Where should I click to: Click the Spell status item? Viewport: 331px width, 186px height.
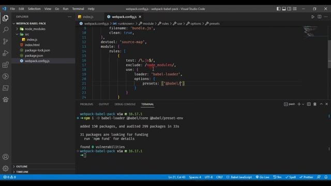[x=291, y=177]
